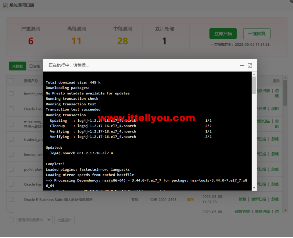Click the green scan now (立即扫描) button

pos(223,34)
